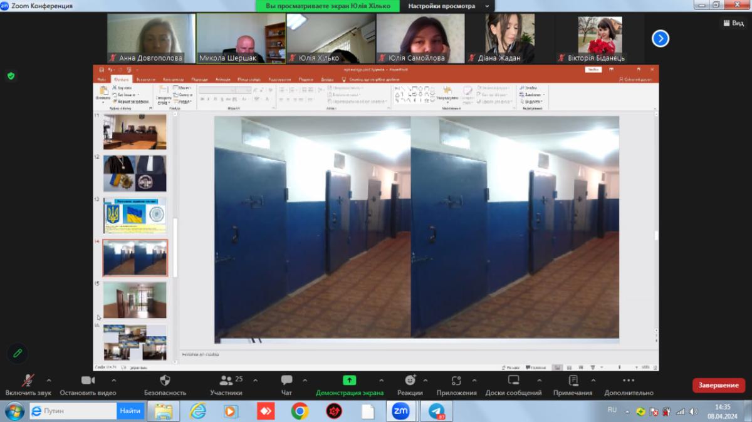This screenshot has height=422, width=752.
Task: Open third PowerPoint ribbon tab (Insert)
Action: [x=145, y=80]
